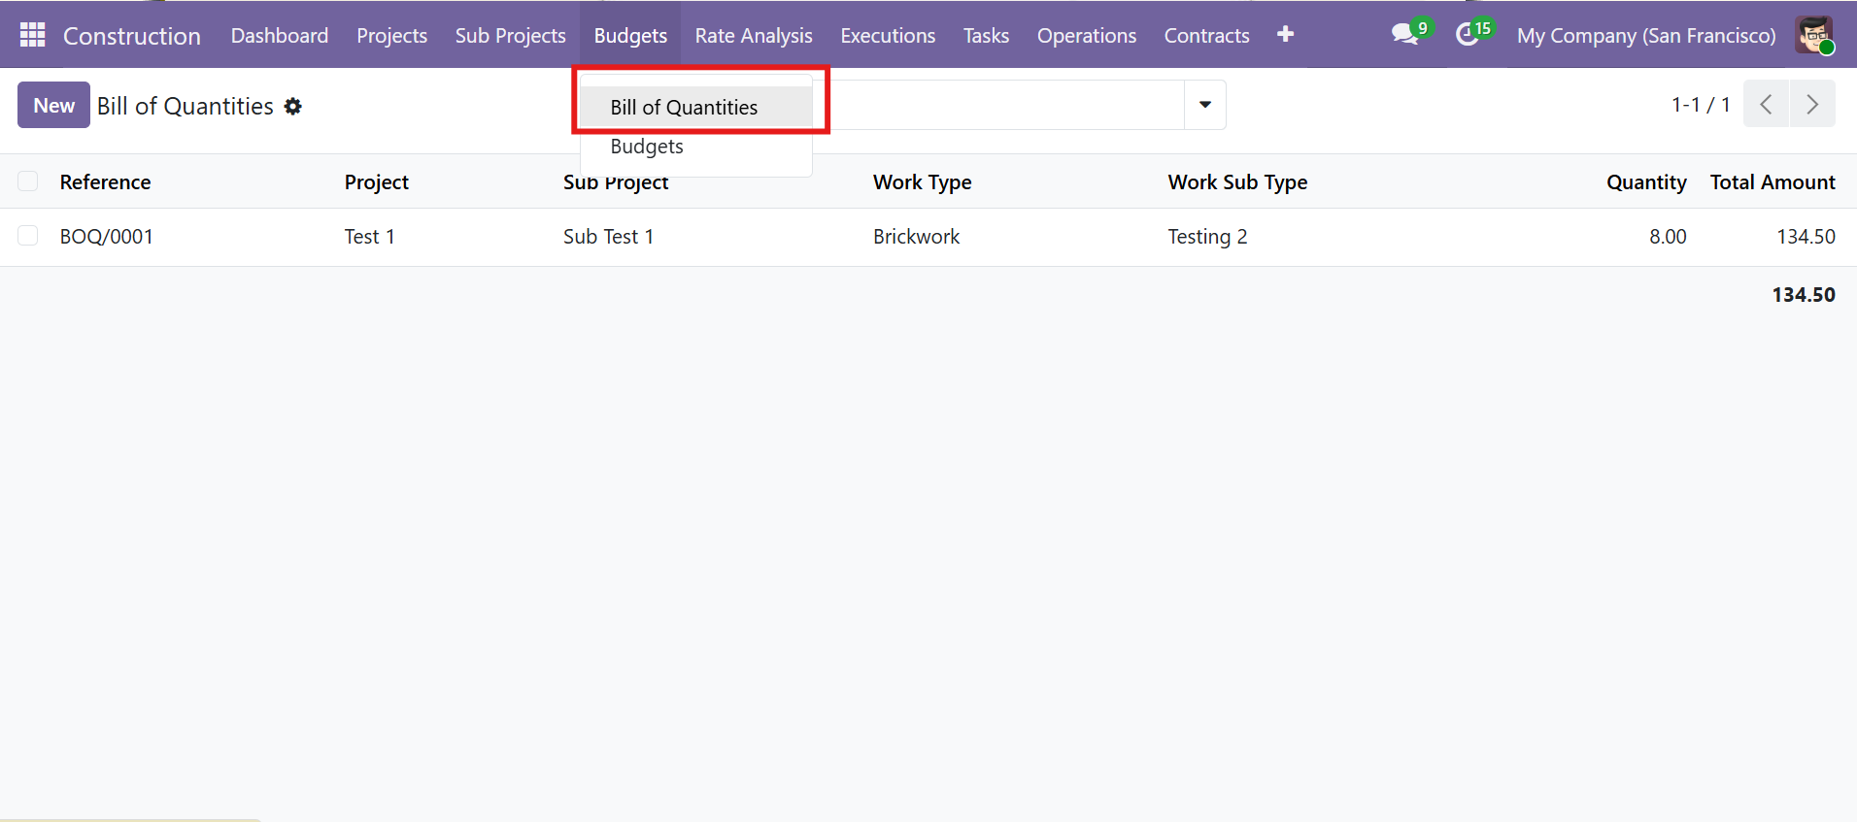Open the activities clock icon with badge 15

1468,35
